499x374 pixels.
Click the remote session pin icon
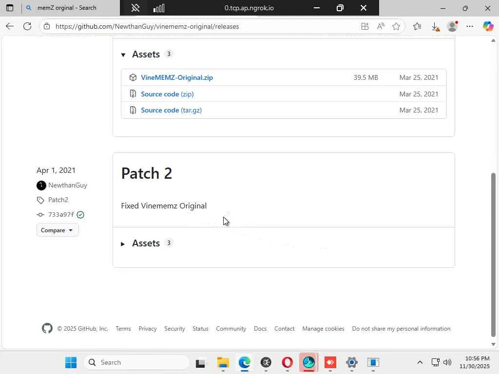(135, 8)
